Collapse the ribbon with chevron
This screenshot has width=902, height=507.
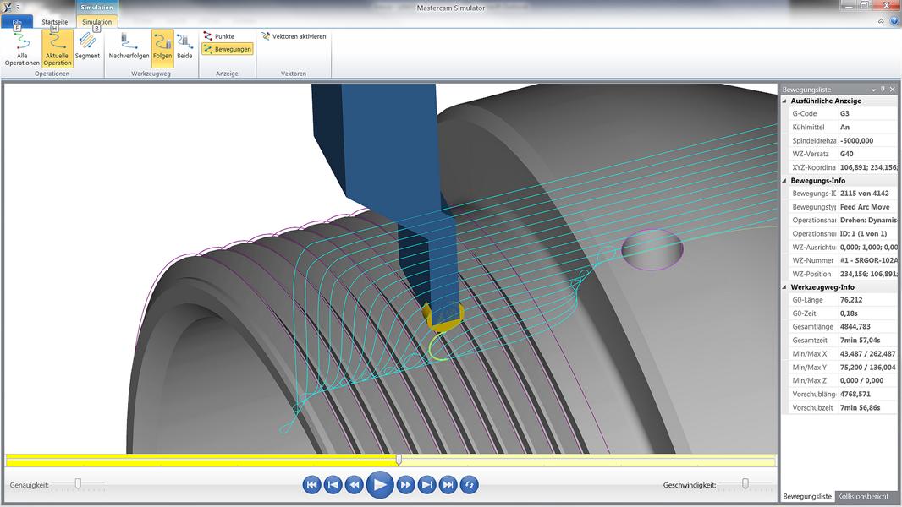click(881, 21)
